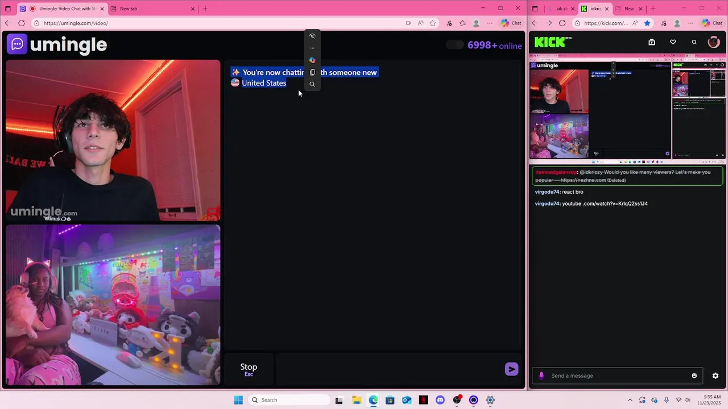
Task: Click the youtube.com/watch link from virgodu74
Action: coord(605,203)
